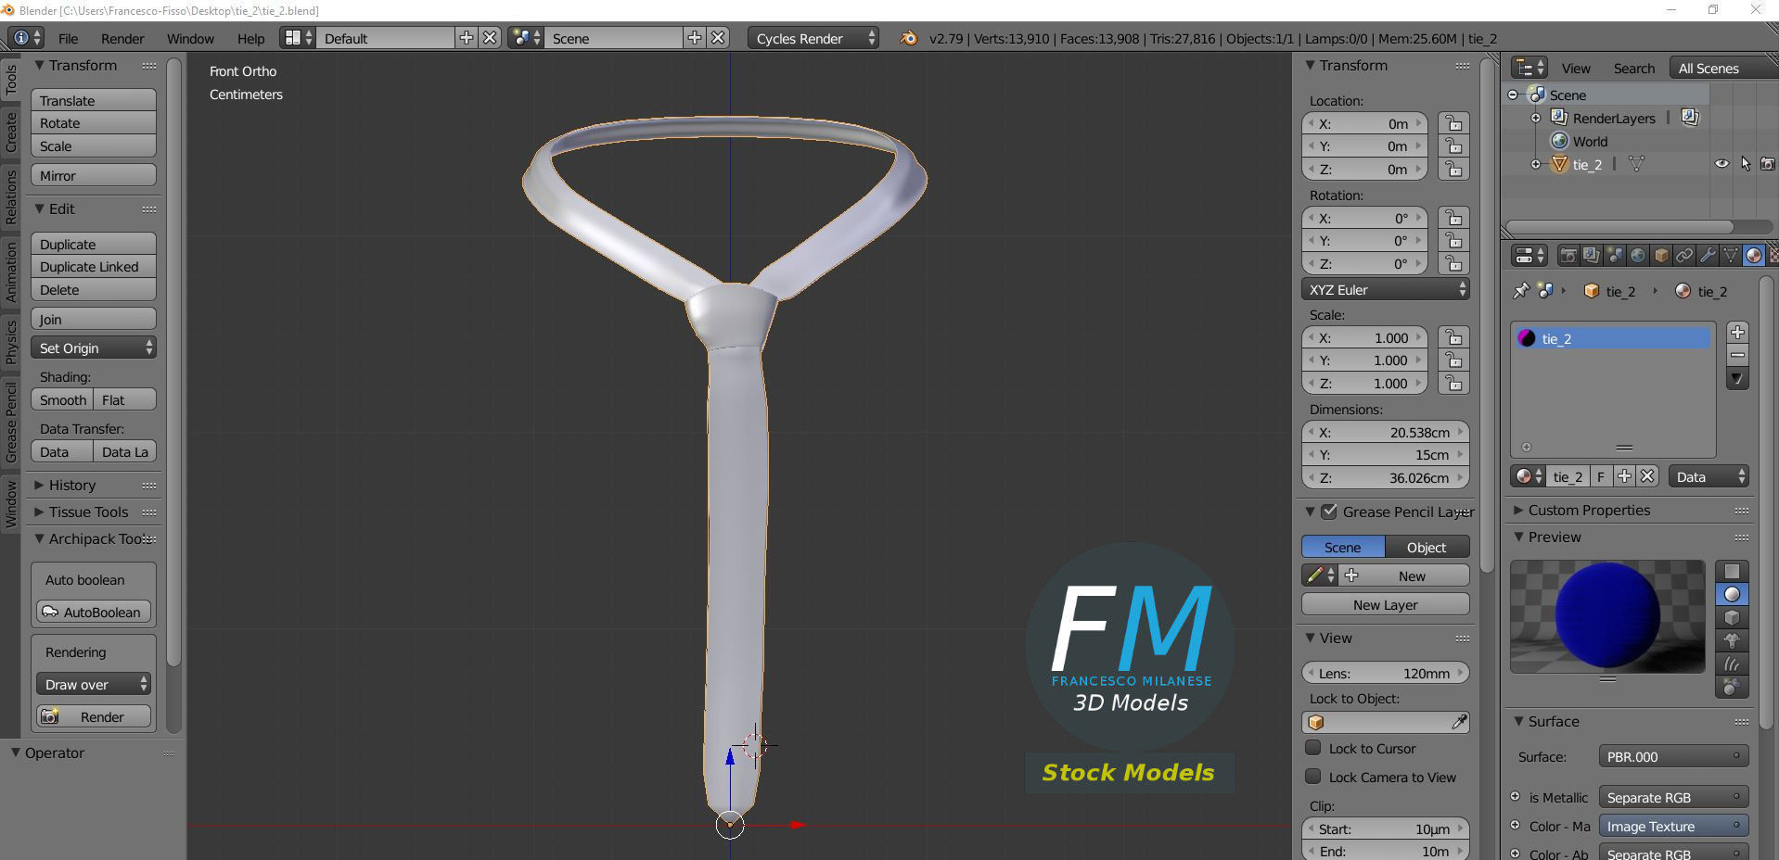The width and height of the screenshot is (1779, 860).
Task: Adjust the Lens 120mm slider field
Action: click(1386, 673)
